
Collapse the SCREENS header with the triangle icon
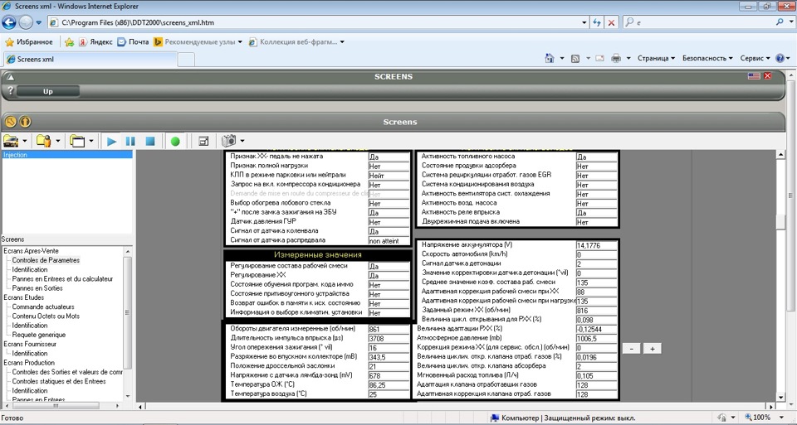pyautogui.click(x=10, y=77)
